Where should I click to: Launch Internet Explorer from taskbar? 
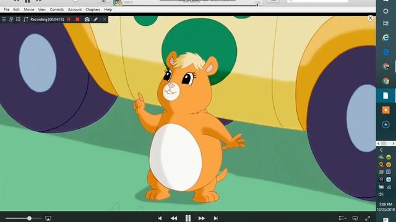[385, 38]
